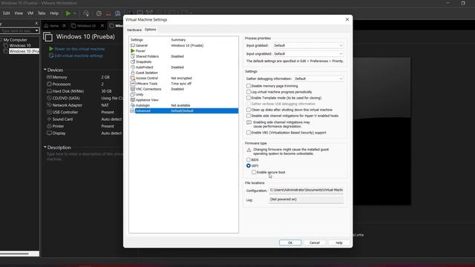Image resolution: width=475 pixels, height=267 pixels.
Task: Click Send Ctrl+Alt+Del toolbar icon
Action: click(86, 13)
